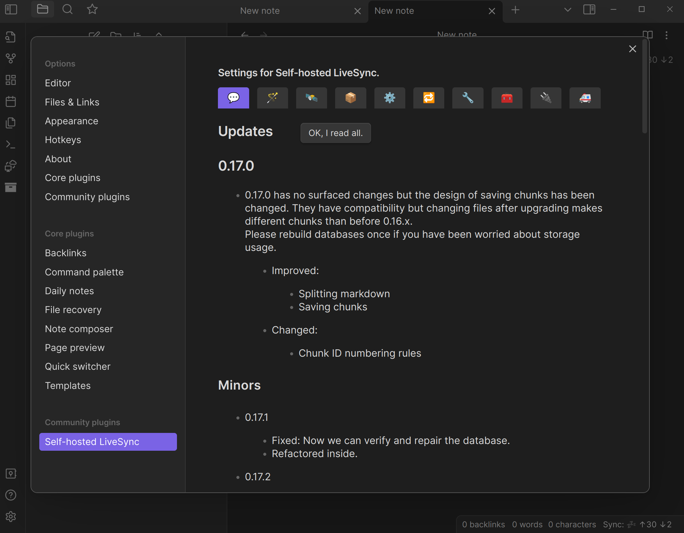Open note more options menu
The height and width of the screenshot is (533, 684).
point(667,35)
